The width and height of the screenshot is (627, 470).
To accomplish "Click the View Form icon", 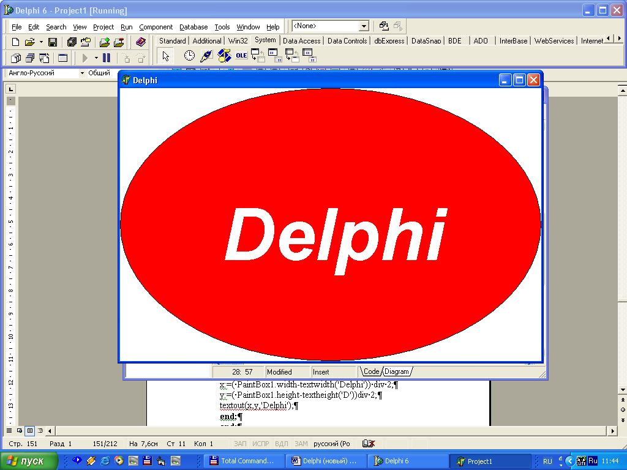I will pos(30,58).
